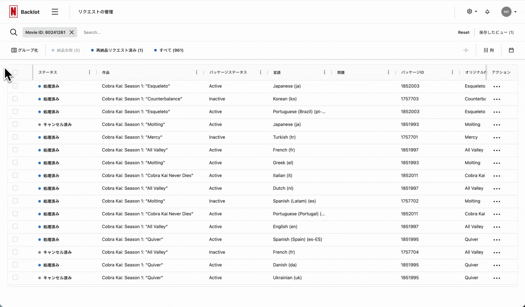
Task: Select the すべて (961) tab
Action: click(169, 50)
